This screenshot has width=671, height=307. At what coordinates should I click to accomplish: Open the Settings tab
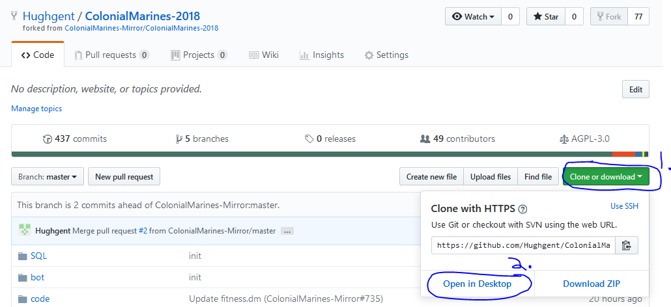pos(386,55)
